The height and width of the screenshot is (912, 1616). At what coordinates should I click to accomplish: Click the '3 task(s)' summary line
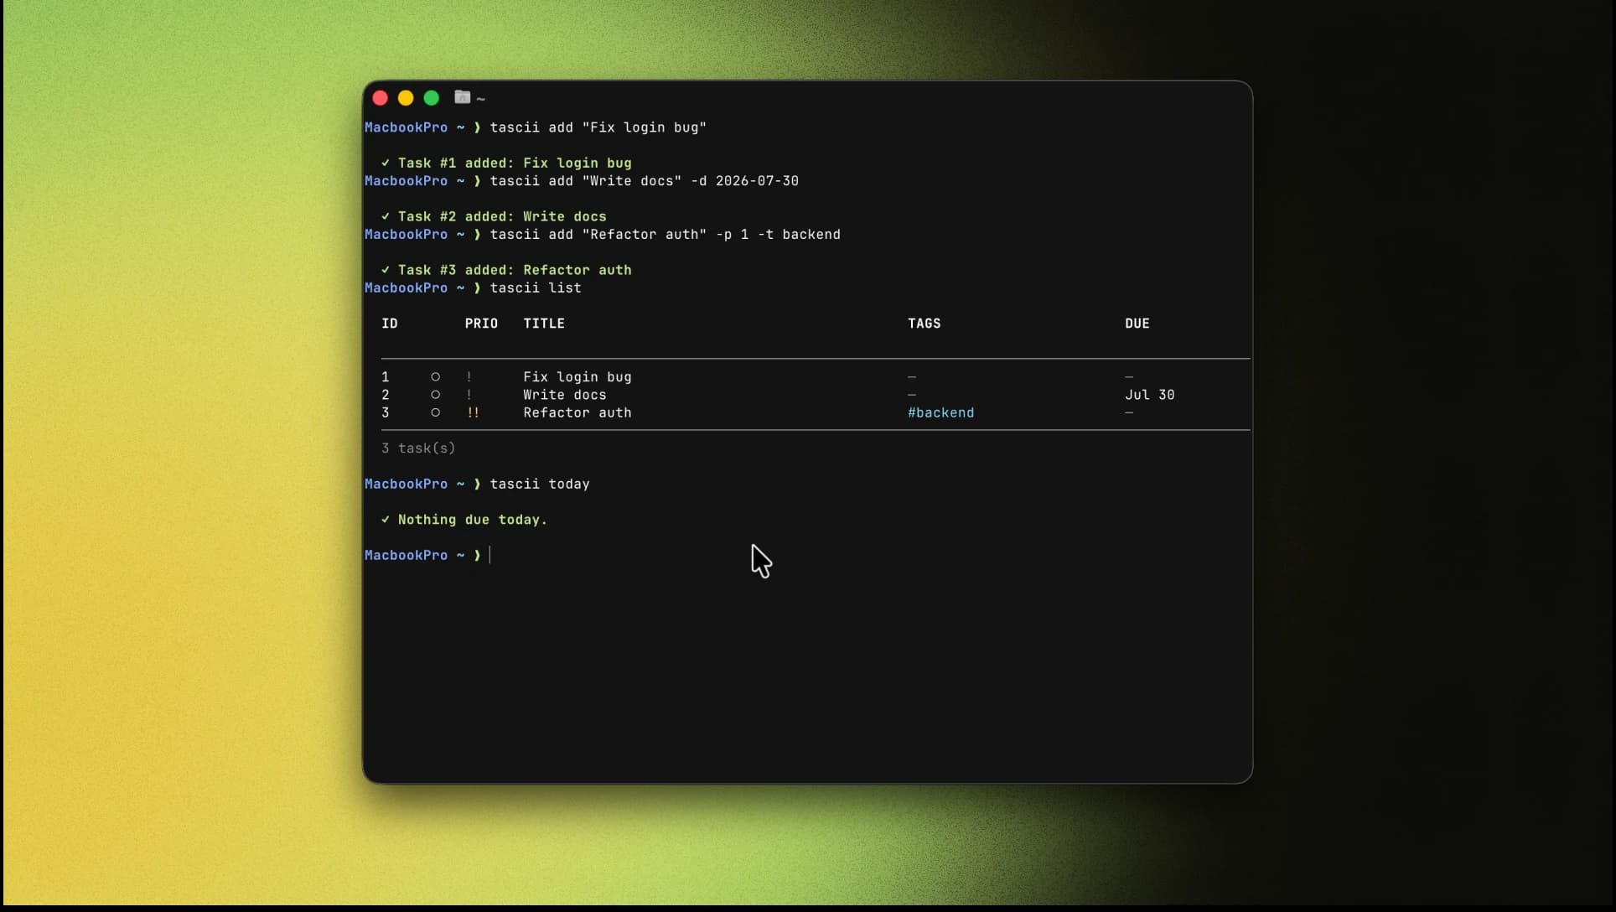pyautogui.click(x=418, y=448)
